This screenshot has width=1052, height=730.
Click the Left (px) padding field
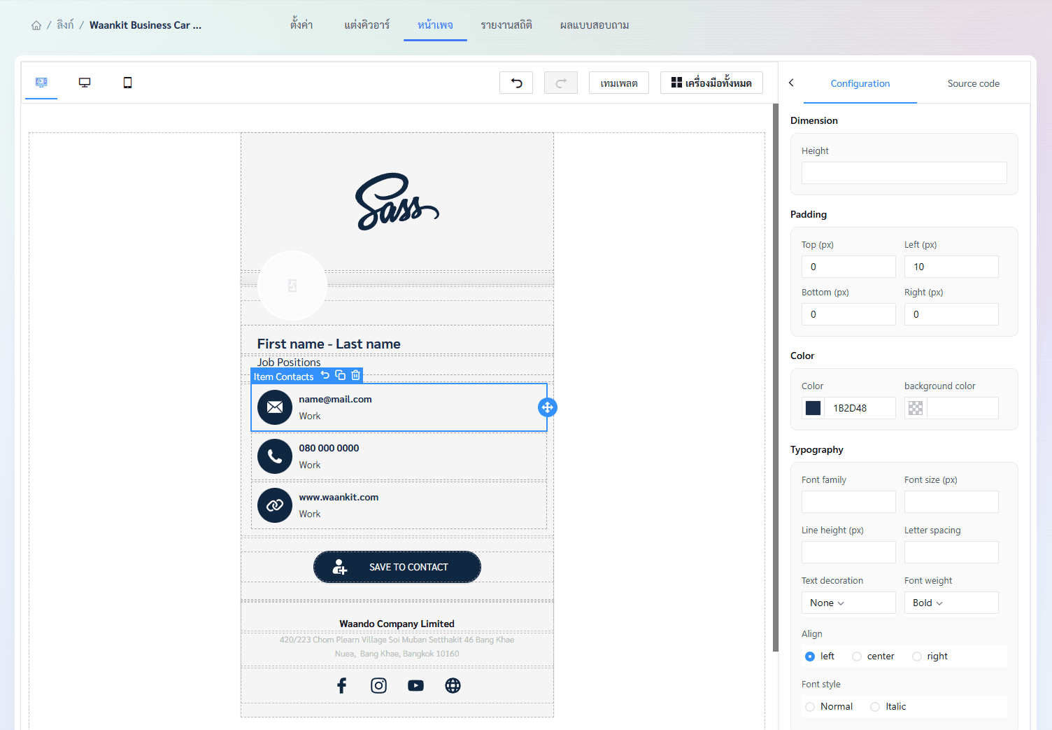[x=951, y=267]
